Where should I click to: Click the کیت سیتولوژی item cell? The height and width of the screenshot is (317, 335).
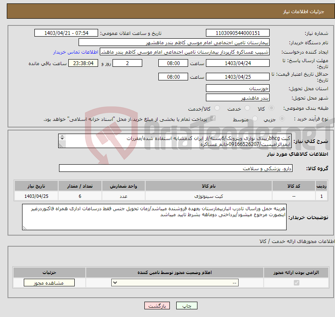click(208, 196)
